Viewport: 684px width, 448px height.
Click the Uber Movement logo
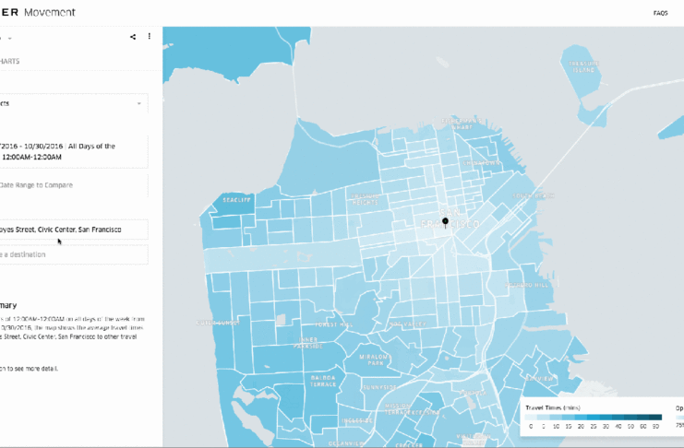pos(38,13)
